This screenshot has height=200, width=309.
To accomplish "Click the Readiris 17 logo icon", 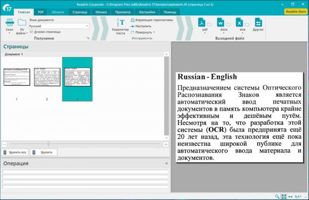I will 7,8.
